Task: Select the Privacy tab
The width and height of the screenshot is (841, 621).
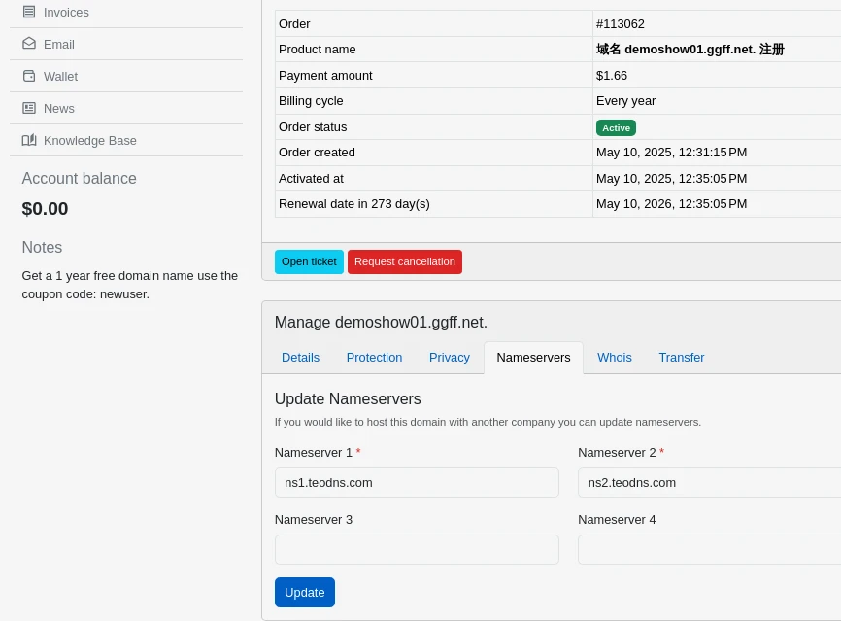Action: (450, 358)
